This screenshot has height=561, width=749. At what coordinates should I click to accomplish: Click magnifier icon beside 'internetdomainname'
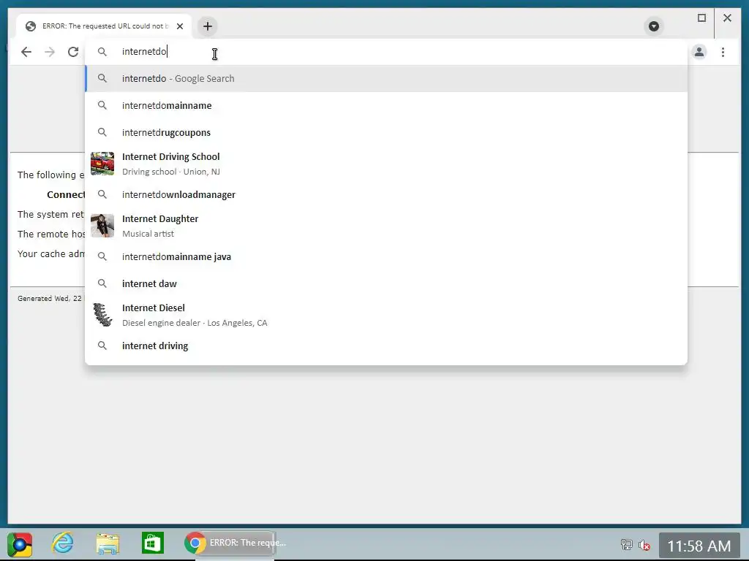point(102,105)
